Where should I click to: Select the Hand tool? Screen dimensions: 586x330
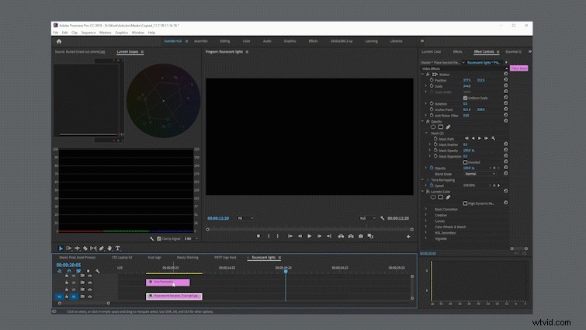tap(109, 248)
